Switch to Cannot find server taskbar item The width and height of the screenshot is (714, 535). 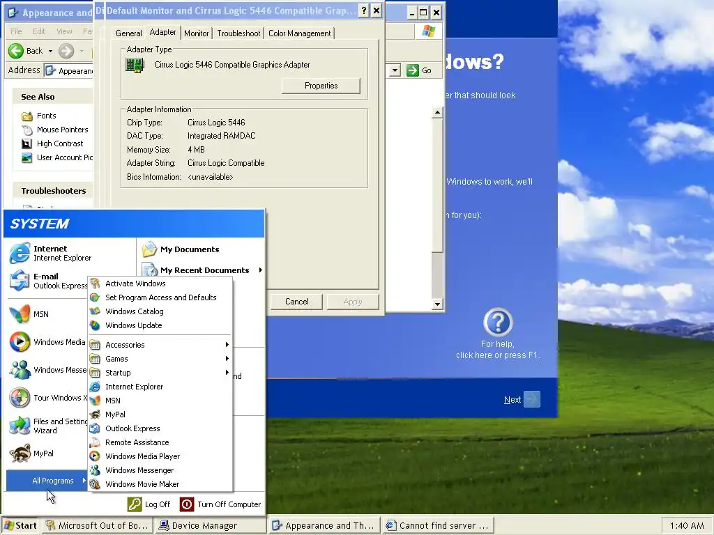(x=437, y=525)
